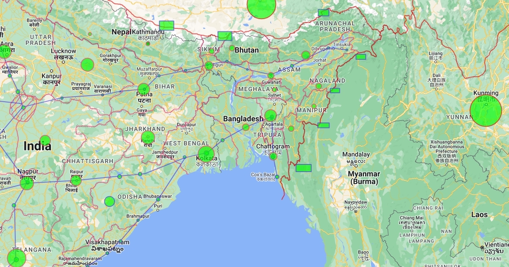Click the small green circle in Nagaland
The image size is (509, 267).
pos(319,86)
